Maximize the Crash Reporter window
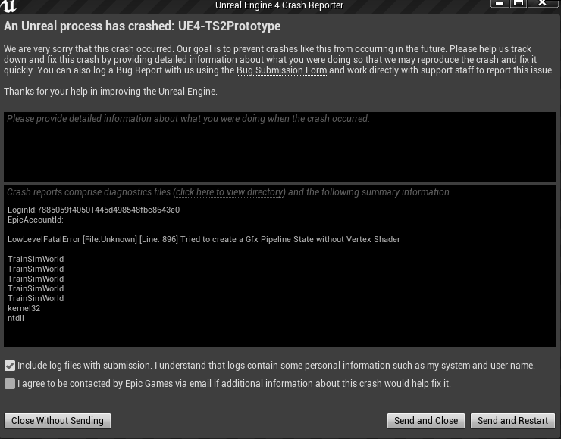The width and height of the screenshot is (561, 439). pyautogui.click(x=519, y=3)
